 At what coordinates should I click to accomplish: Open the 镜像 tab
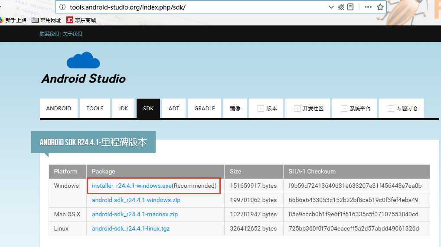click(235, 108)
